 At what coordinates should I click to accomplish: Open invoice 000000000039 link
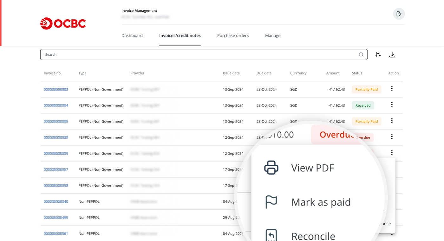(x=56, y=153)
